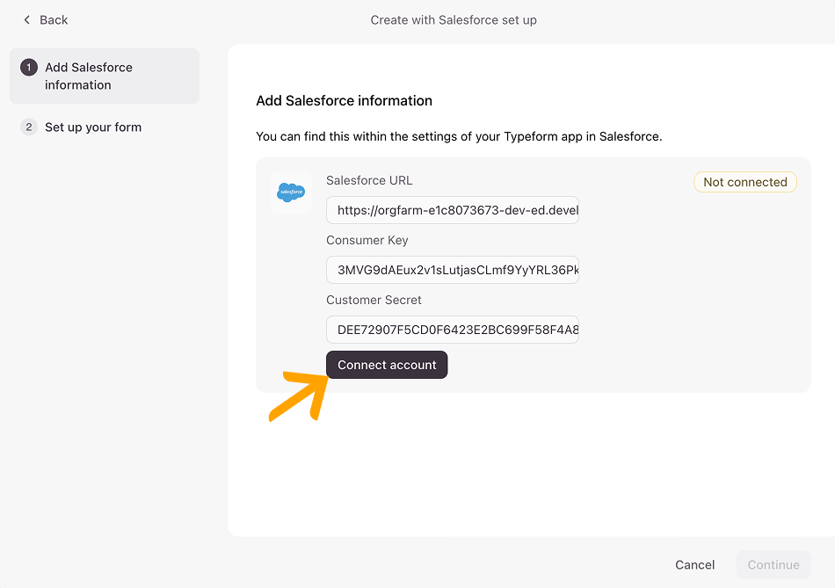Viewport: 835px width, 588px height.
Task: Click the Salesforce URL label
Action: click(x=369, y=180)
